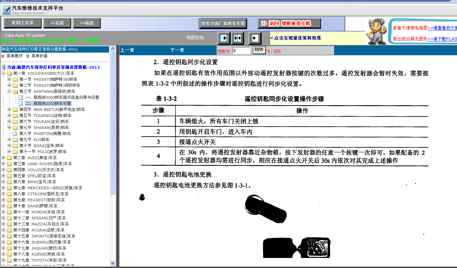The width and height of the screenshot is (457, 268).
Task: Click the folder icon for 第二章 AUDI
Action: [9, 158]
